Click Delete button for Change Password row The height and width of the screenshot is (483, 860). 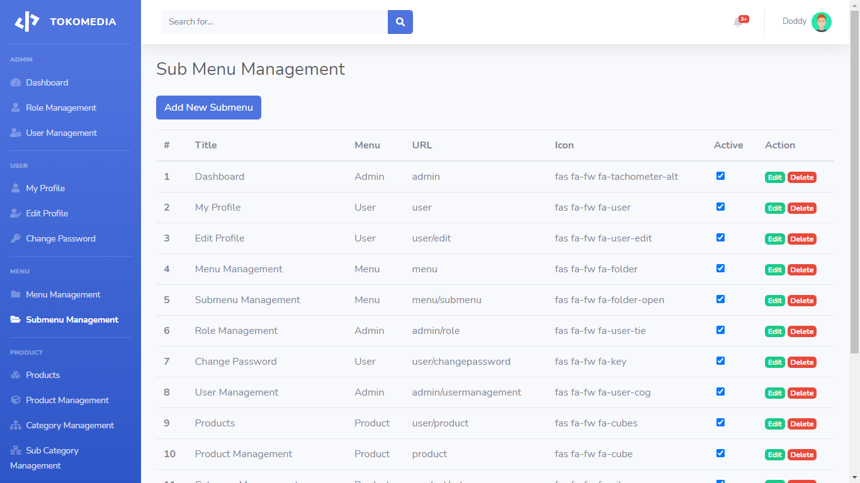[801, 362]
